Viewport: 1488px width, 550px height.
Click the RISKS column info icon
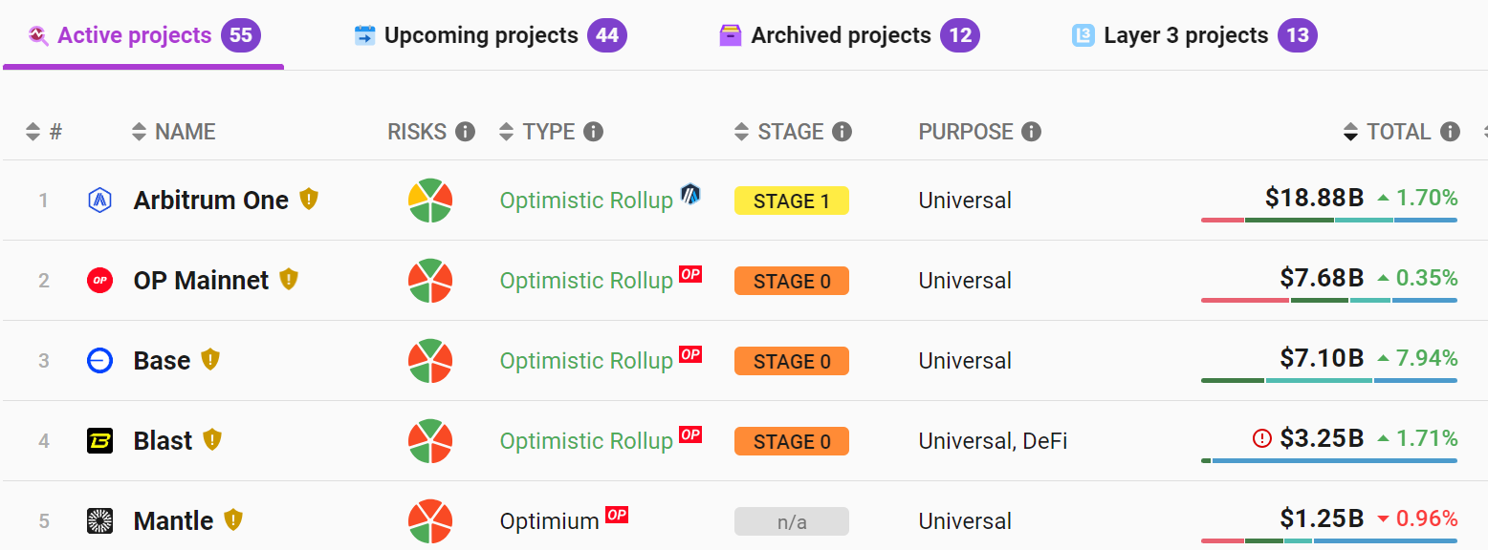pos(465,132)
